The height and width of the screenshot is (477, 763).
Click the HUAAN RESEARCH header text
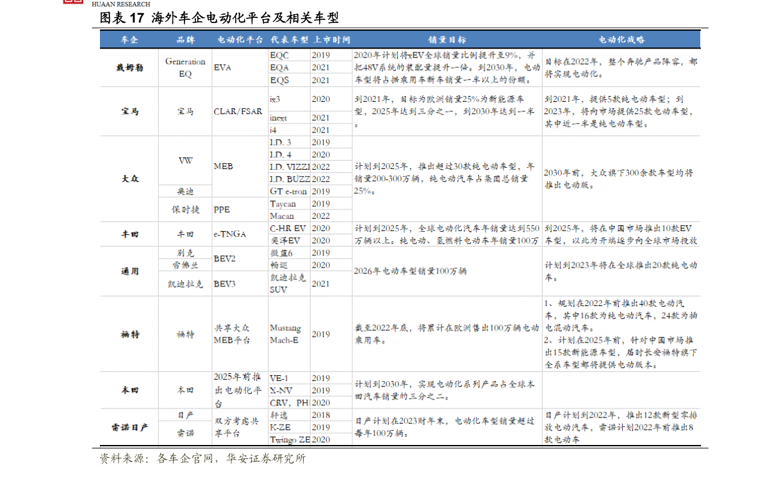pyautogui.click(x=121, y=4)
